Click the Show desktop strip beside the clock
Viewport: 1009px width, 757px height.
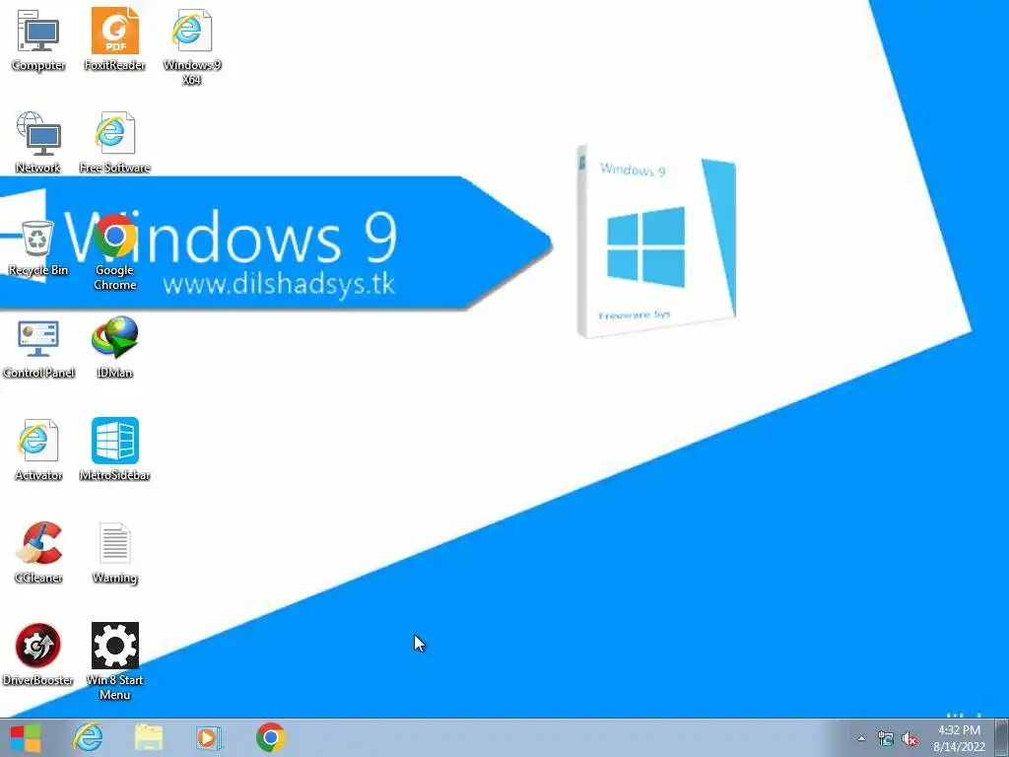(x=1002, y=737)
